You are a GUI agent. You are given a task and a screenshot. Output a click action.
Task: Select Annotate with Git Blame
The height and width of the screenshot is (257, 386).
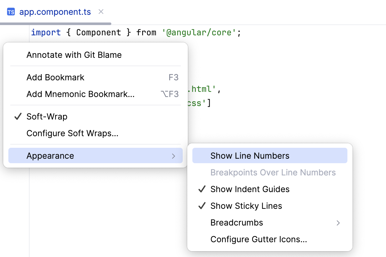[74, 55]
